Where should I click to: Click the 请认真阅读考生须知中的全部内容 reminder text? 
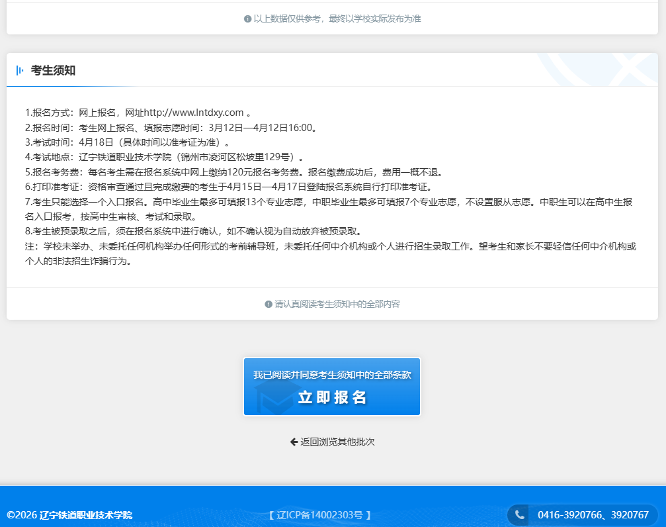tap(337, 305)
